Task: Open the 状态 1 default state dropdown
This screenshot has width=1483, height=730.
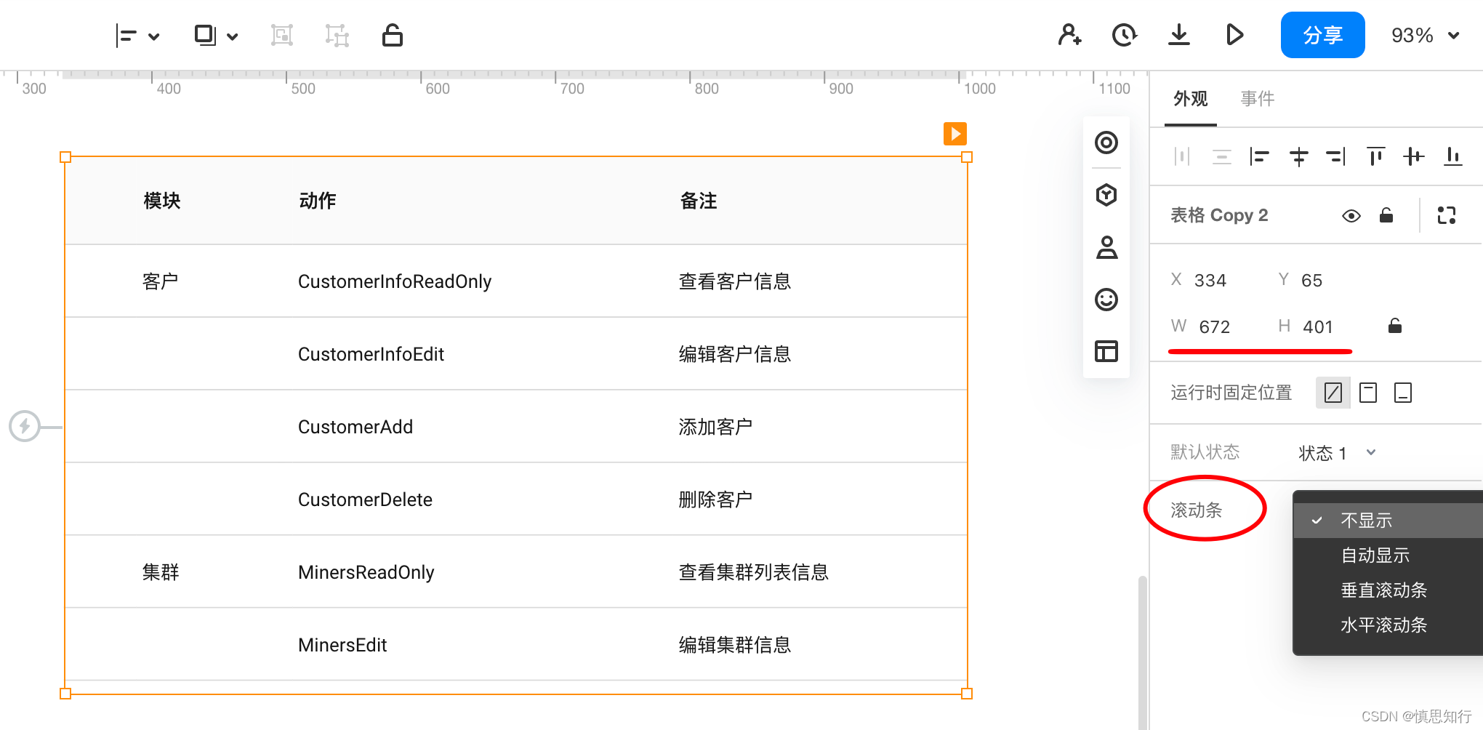Action: tap(1338, 453)
